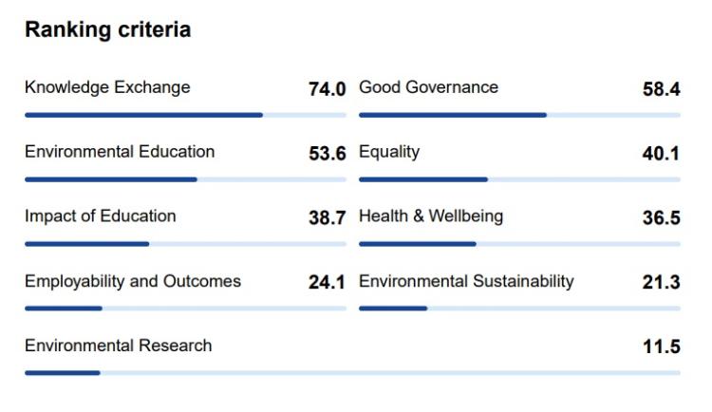Image resolution: width=712 pixels, height=412 pixels.
Task: Select the Health & Wellbeing label
Action: pos(431,216)
